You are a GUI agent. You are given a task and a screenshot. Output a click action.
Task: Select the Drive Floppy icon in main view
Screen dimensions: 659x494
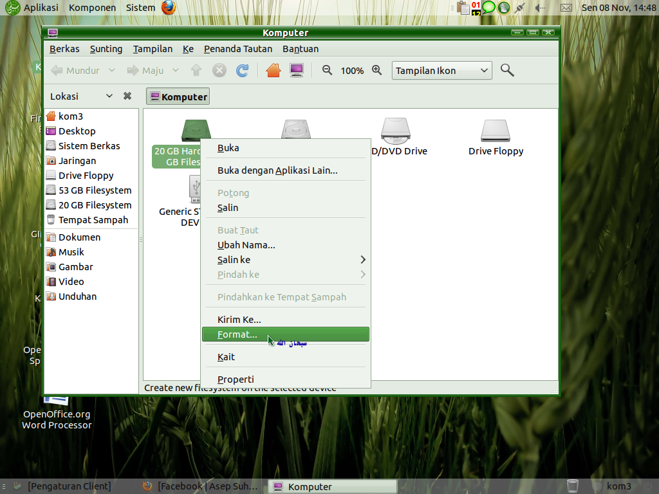click(496, 131)
